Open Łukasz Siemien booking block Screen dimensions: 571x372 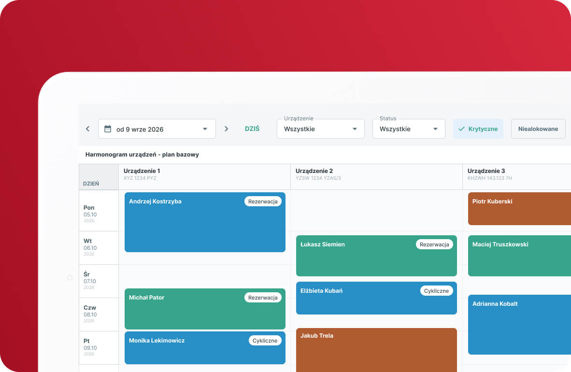click(x=376, y=256)
